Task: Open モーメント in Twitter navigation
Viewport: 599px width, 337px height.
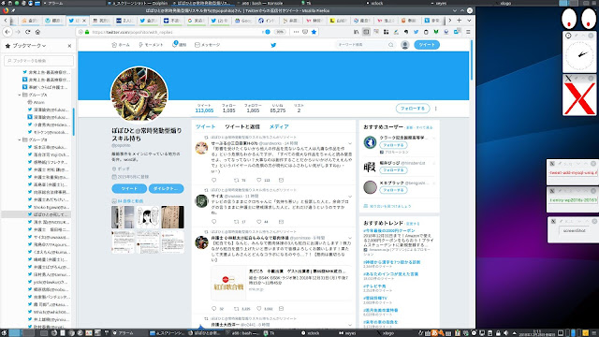Action: tap(151, 45)
